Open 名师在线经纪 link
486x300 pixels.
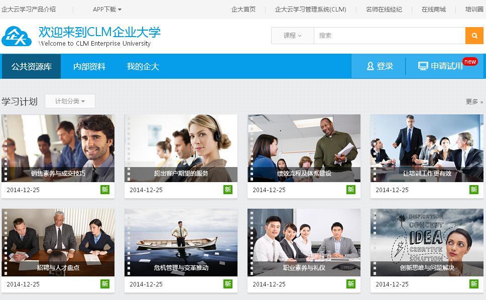(384, 10)
